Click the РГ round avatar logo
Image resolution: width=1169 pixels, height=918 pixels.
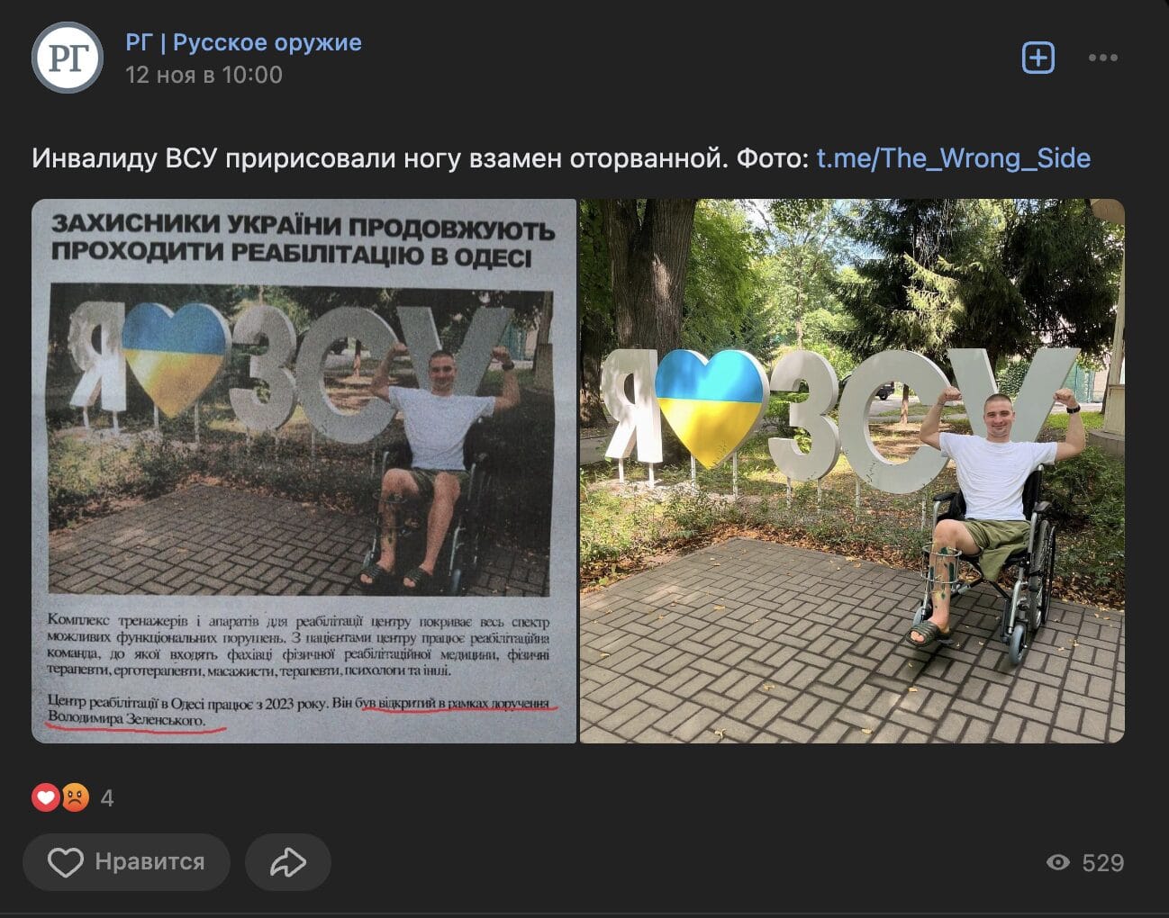68,58
